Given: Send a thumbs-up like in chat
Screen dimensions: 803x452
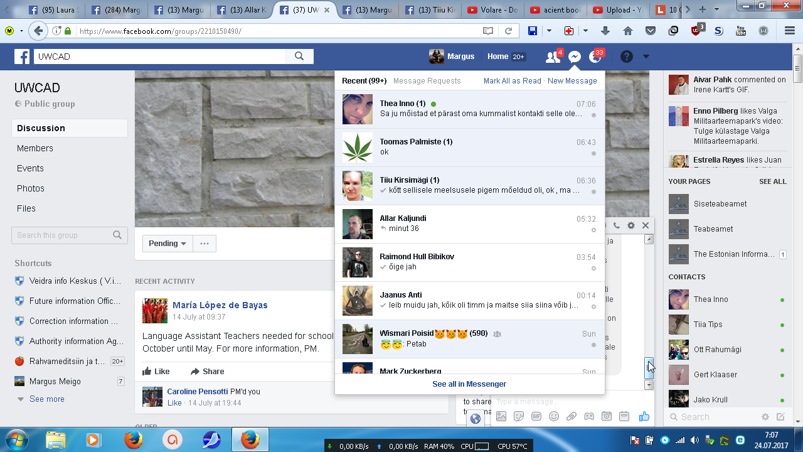Looking at the screenshot, I should (644, 416).
